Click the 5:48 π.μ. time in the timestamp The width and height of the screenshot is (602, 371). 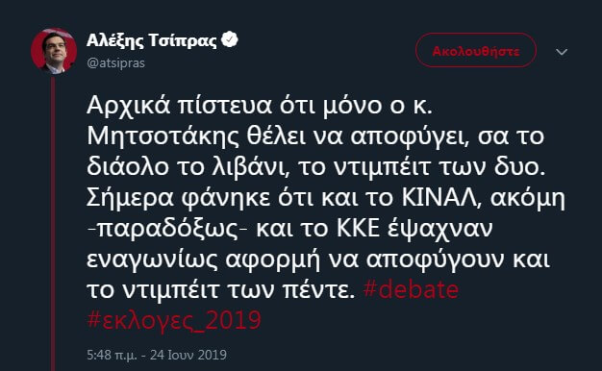coord(112,355)
